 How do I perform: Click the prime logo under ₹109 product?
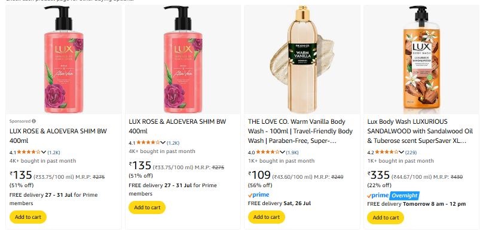pos(259,195)
